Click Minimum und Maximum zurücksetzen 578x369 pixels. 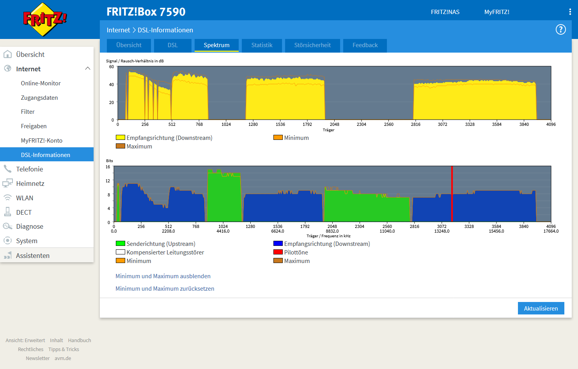click(165, 288)
